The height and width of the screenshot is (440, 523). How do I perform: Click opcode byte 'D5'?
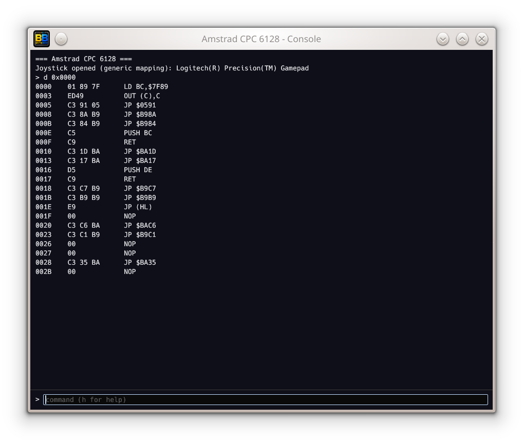(72, 170)
